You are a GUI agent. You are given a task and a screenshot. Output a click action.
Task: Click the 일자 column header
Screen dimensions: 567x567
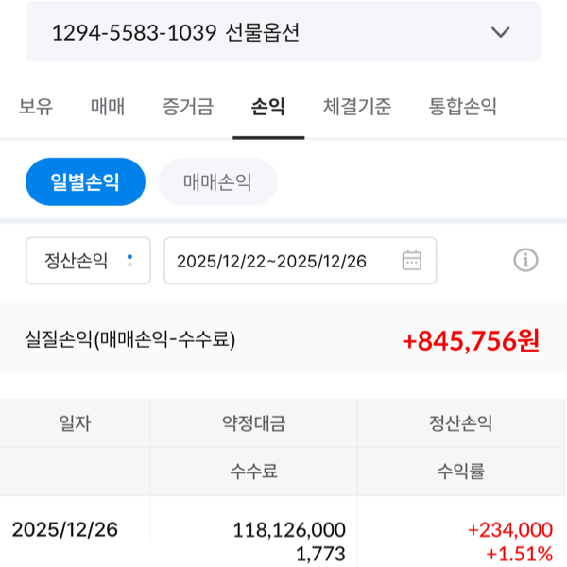[x=75, y=423]
